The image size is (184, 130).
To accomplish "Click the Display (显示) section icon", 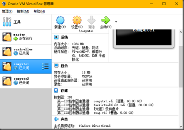I will [56, 66].
